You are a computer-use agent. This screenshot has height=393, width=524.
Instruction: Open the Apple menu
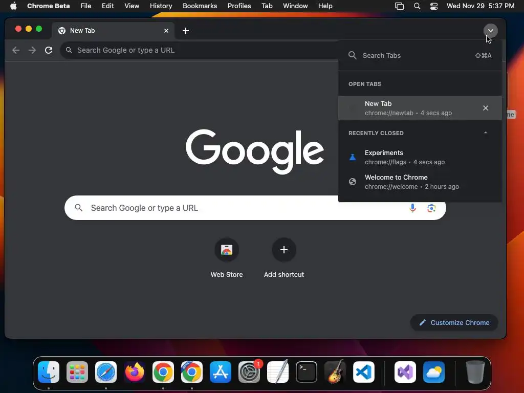13,6
